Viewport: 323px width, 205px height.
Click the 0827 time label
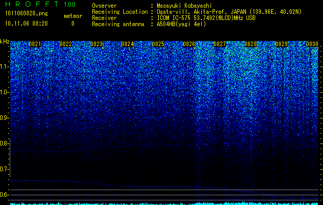click(220, 44)
